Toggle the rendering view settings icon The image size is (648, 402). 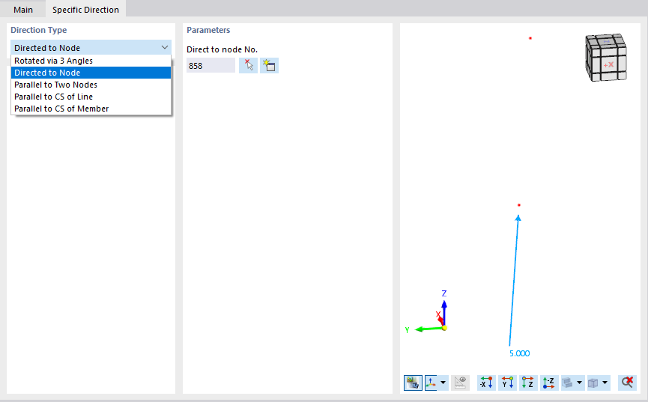413,383
